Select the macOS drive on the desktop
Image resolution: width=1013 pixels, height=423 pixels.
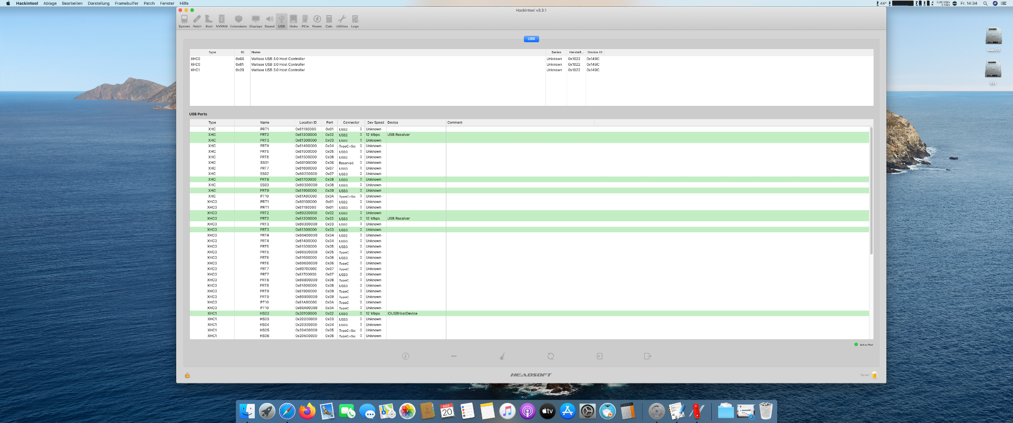pyautogui.click(x=993, y=39)
